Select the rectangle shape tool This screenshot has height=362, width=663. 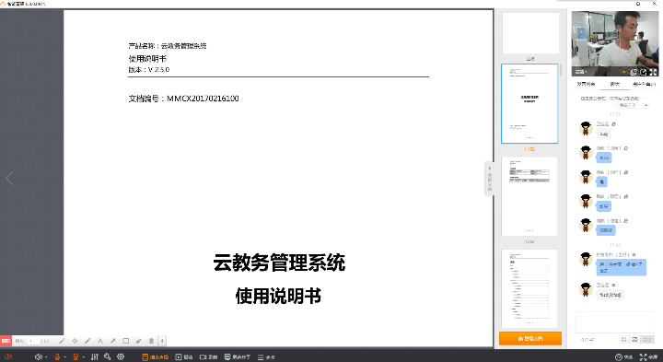click(126, 341)
